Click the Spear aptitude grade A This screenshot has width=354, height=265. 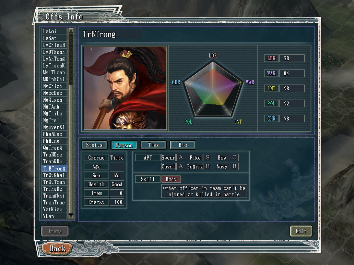click(x=181, y=157)
